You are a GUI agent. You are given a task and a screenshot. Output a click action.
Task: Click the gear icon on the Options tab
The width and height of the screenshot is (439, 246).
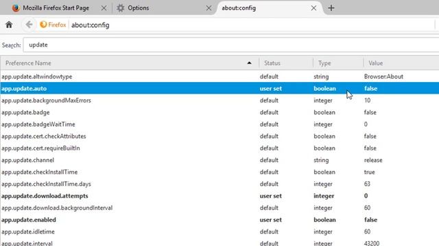pyautogui.click(x=121, y=8)
